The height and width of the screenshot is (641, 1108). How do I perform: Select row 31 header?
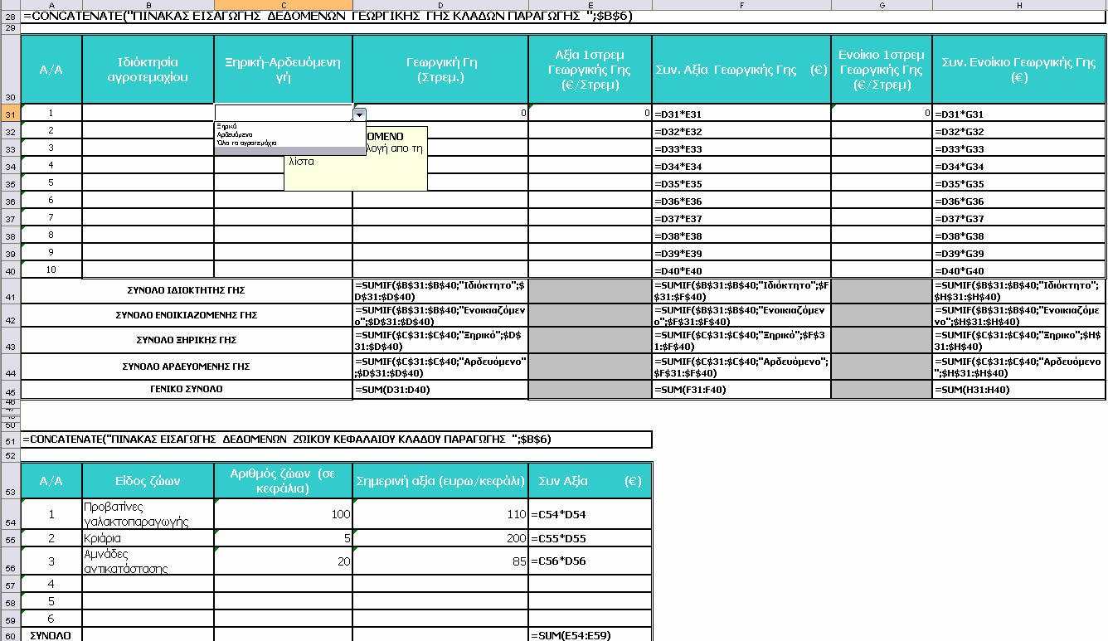click(x=10, y=114)
